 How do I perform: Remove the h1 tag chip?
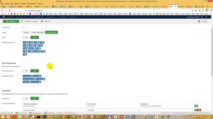click(26, 43)
